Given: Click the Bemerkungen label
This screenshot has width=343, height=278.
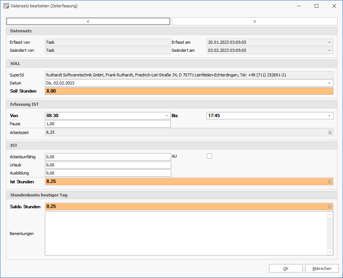Looking at the screenshot, I should (x=22, y=234).
